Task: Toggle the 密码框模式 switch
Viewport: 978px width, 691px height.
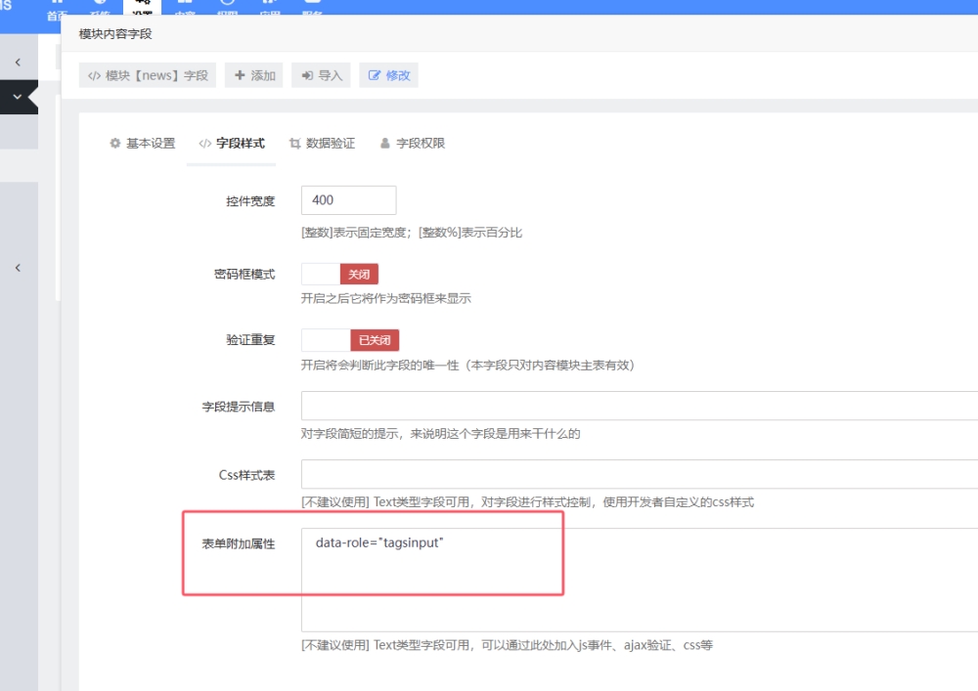Action: [339, 275]
